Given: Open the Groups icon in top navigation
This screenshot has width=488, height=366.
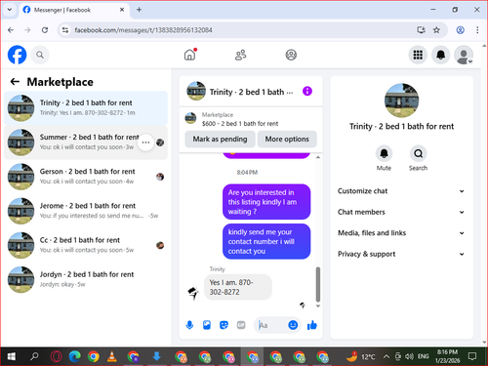Looking at the screenshot, I should 291,55.
